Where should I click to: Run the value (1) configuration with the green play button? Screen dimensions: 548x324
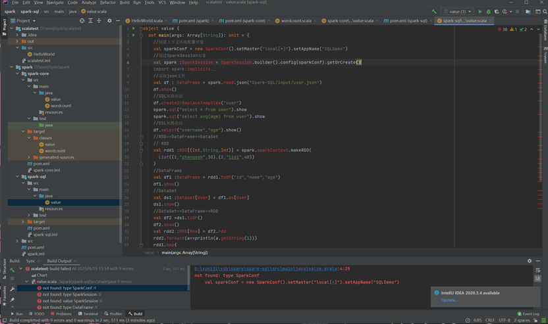coord(480,12)
